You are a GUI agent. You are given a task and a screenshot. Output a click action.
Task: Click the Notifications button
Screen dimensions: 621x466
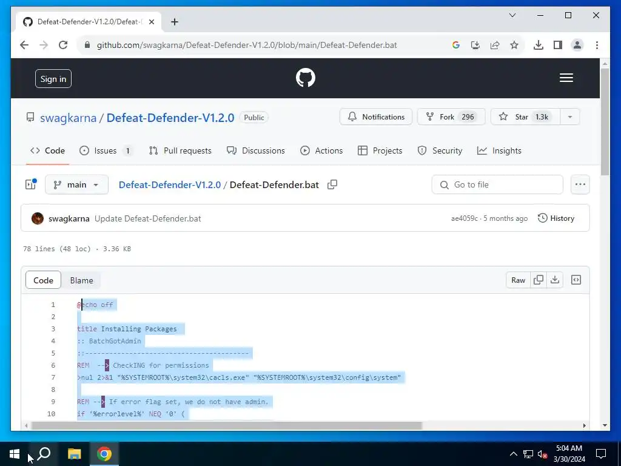[376, 117]
